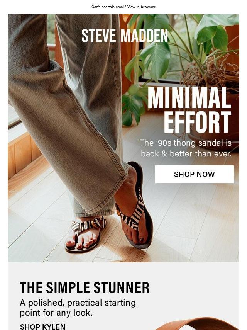Click the MINIMAL EFFORT headline
The image size is (247, 330).
click(189, 110)
